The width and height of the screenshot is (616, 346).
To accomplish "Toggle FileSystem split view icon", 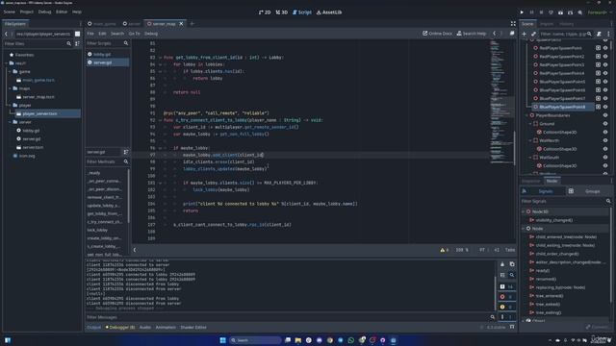I will [x=77, y=35].
